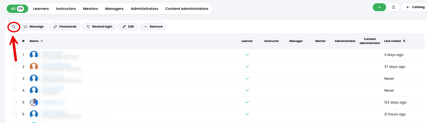Tick the checkbox for row 2
The image size is (427, 123).
(x=15, y=67)
